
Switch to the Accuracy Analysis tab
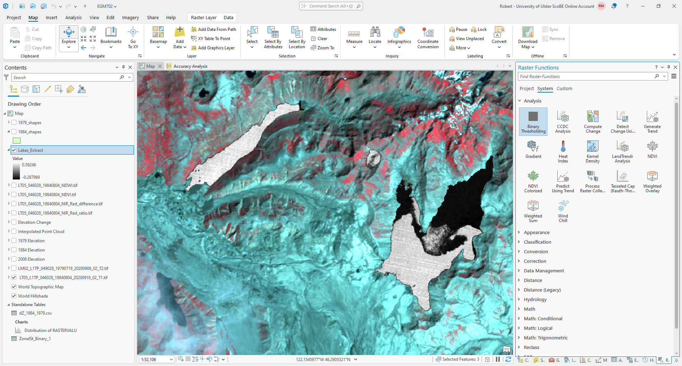click(x=190, y=66)
